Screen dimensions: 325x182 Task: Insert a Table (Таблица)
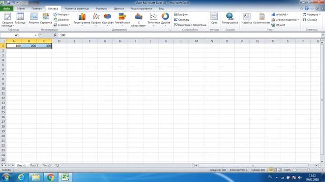point(20,19)
